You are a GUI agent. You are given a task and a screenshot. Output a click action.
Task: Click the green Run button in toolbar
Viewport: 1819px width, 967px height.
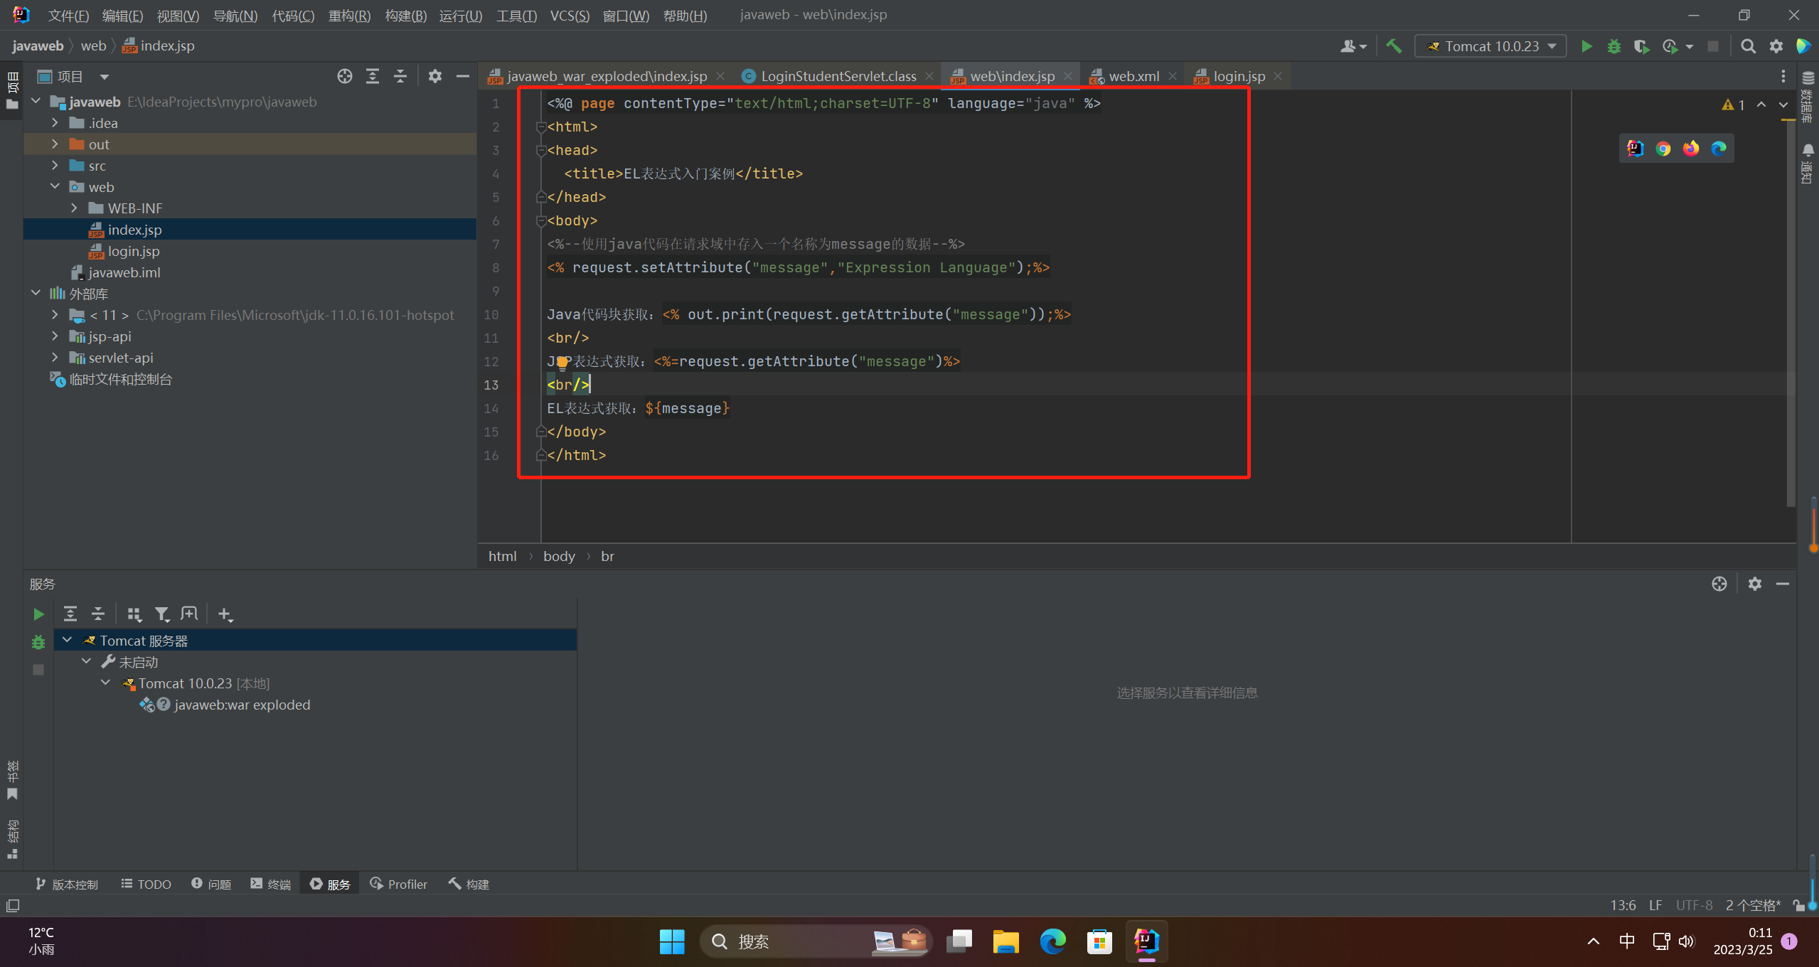click(1586, 46)
